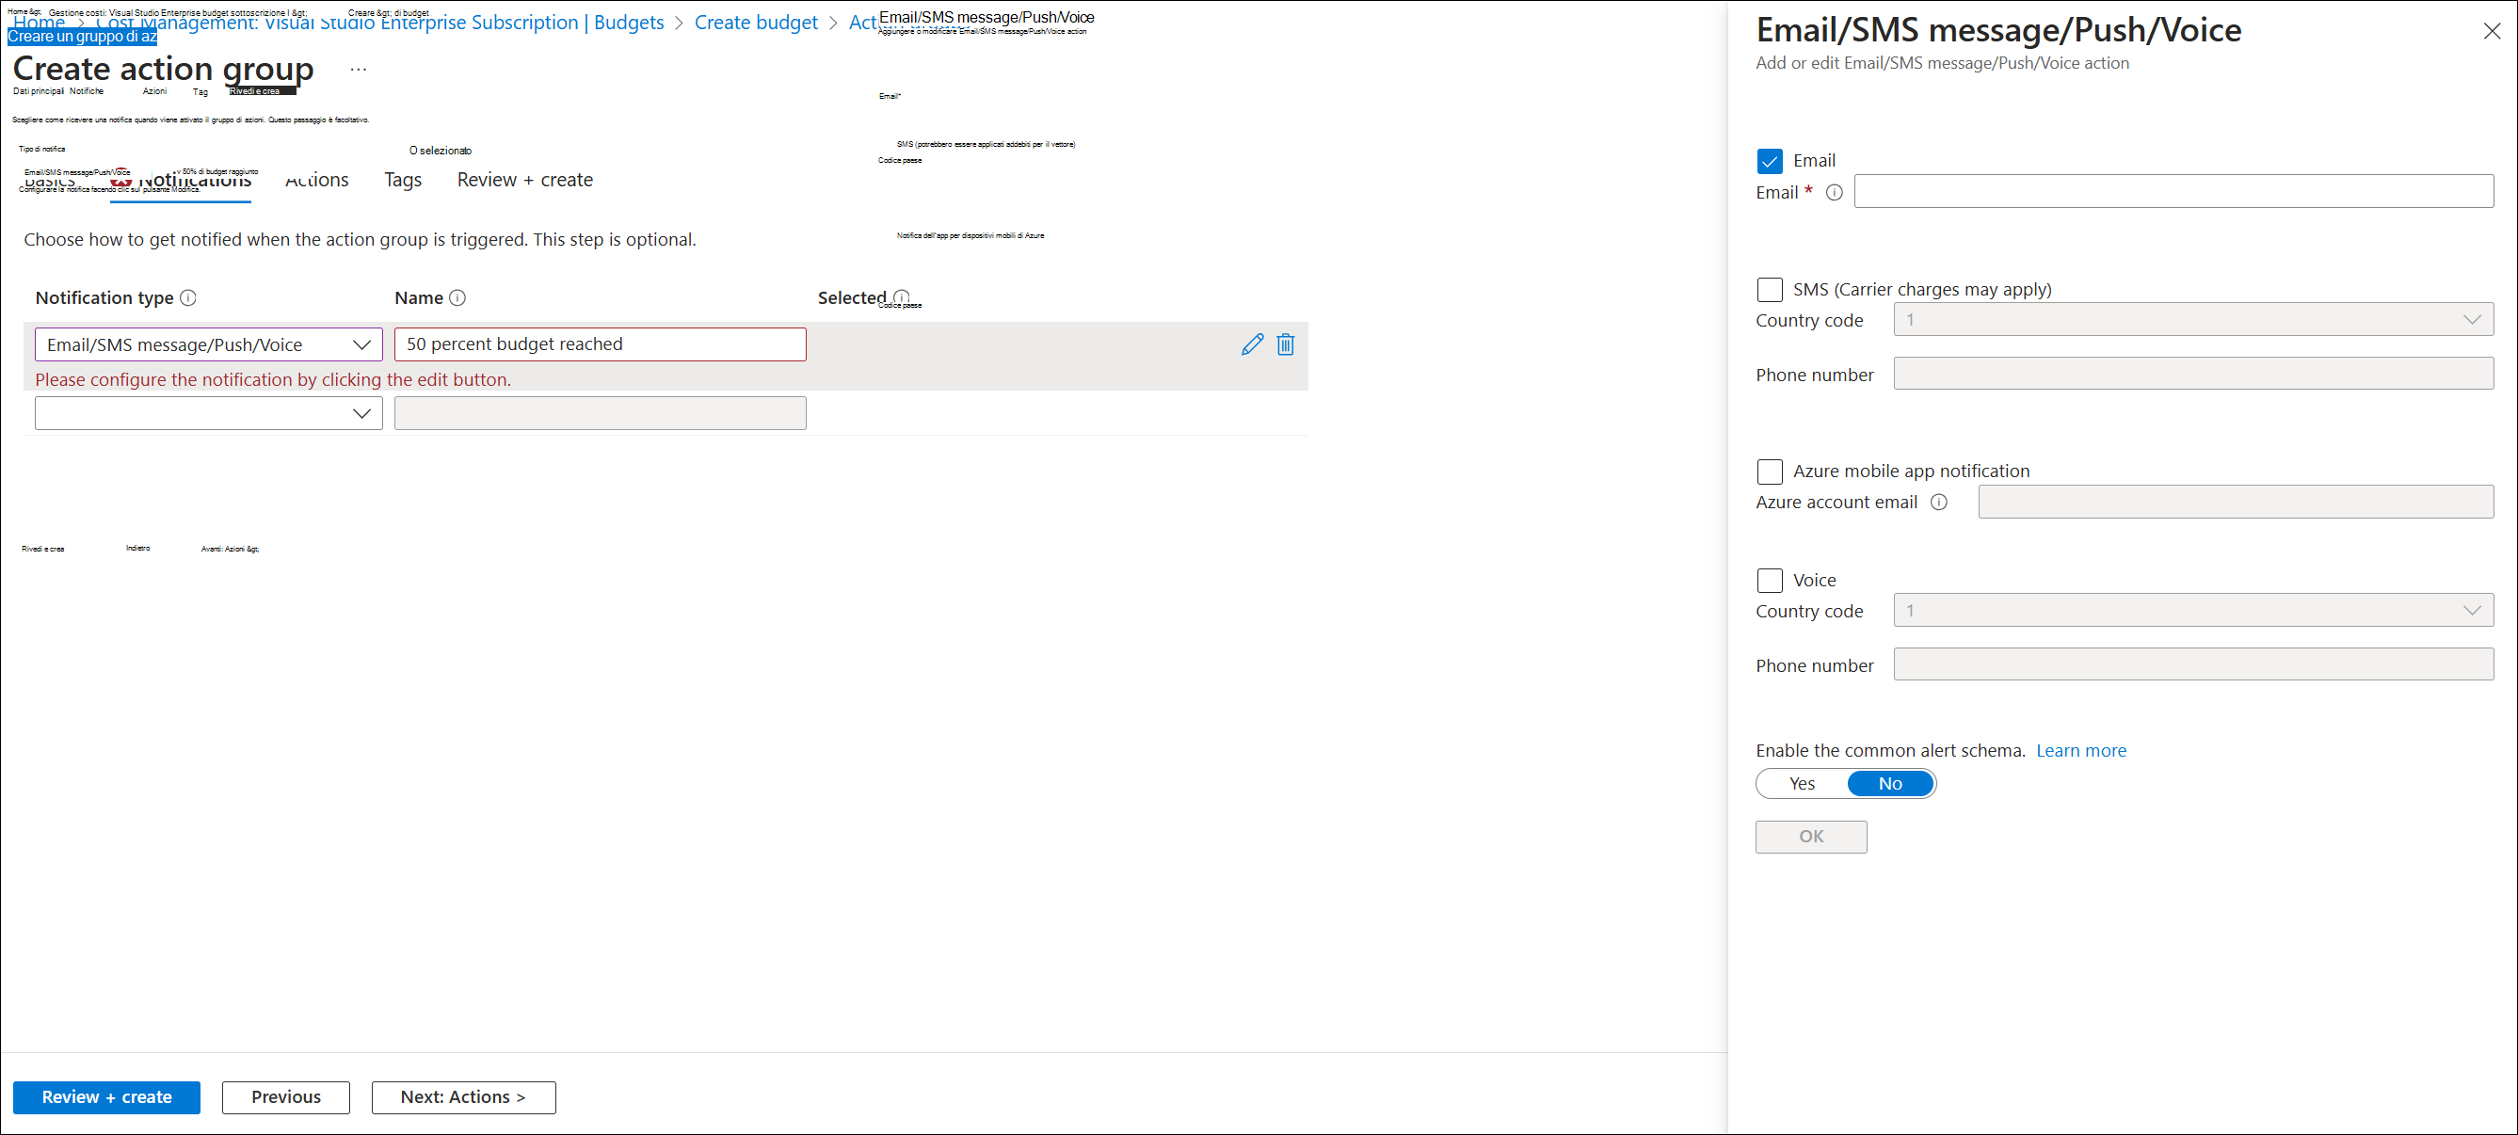Edit the 50 percent budget reached notification
Screen dimensions: 2518x1135
(x=1252, y=344)
